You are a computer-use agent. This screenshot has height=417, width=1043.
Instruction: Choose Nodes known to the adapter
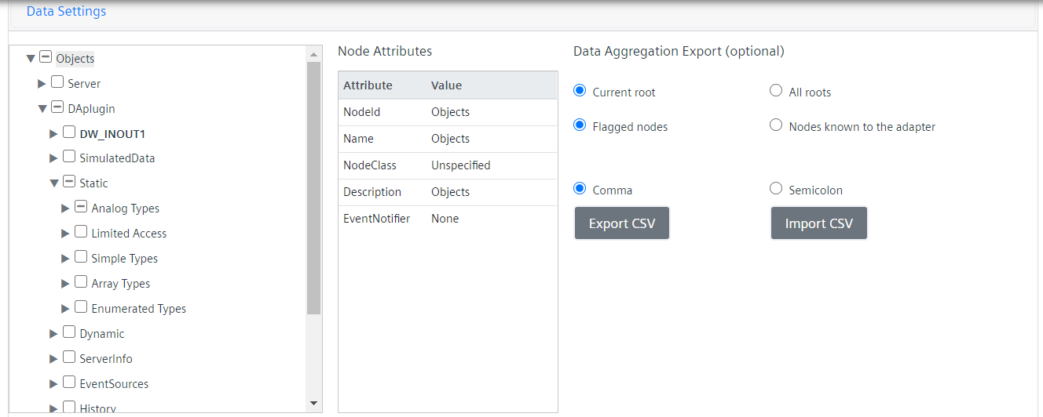pyautogui.click(x=776, y=125)
